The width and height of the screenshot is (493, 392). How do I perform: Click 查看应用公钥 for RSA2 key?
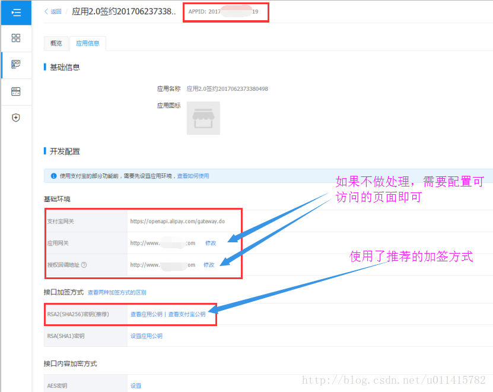(x=146, y=314)
